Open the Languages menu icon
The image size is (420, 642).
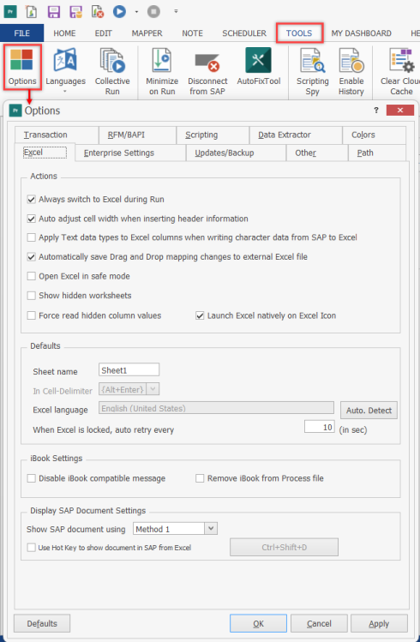(65, 62)
